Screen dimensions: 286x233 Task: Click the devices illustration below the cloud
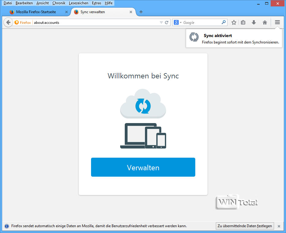pos(143,136)
